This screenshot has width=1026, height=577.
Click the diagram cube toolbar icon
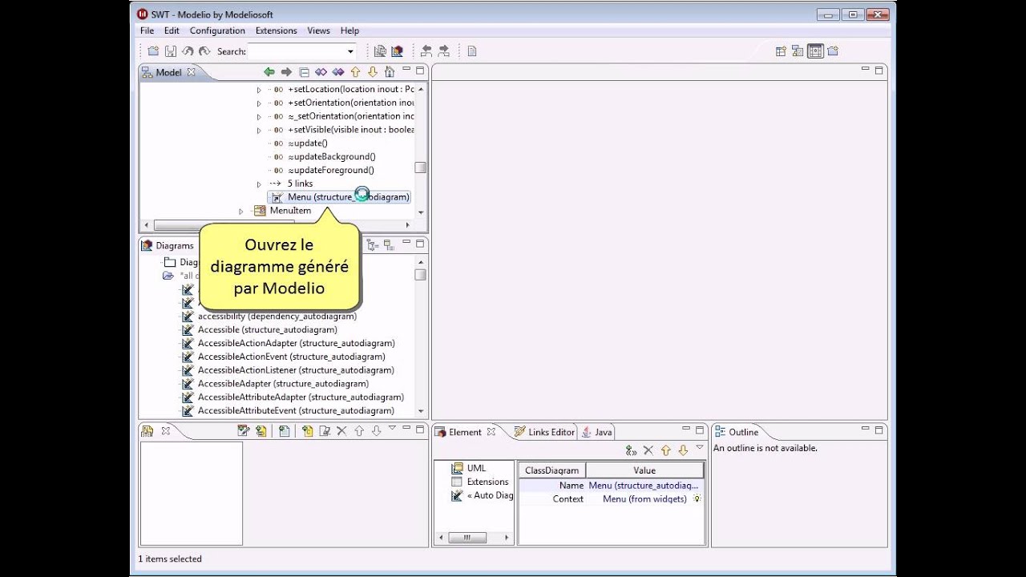tap(397, 51)
